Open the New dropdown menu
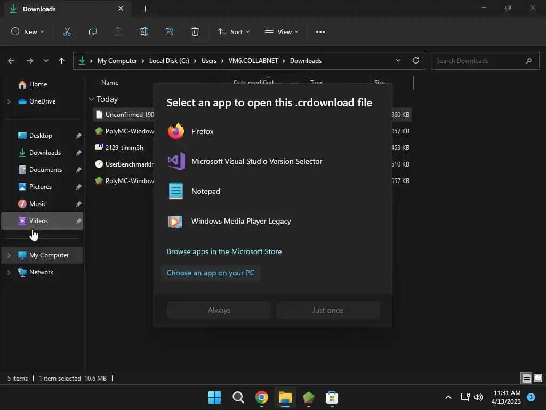 click(x=28, y=31)
